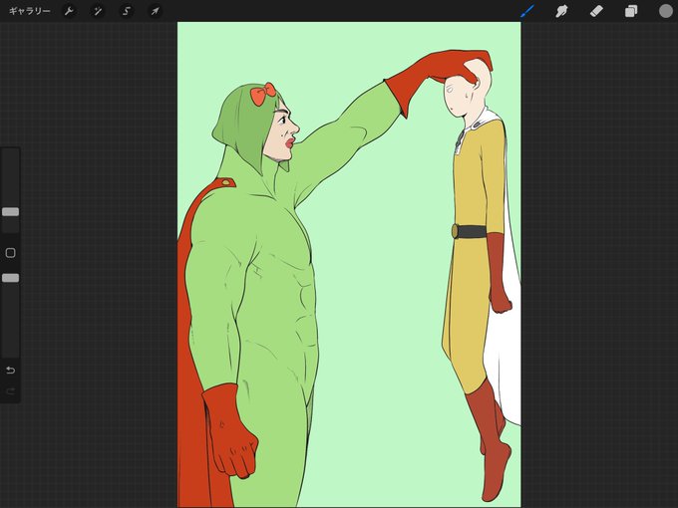This screenshot has height=508, width=678.
Task: Tap the sidebar modify square button
Action: [x=10, y=253]
